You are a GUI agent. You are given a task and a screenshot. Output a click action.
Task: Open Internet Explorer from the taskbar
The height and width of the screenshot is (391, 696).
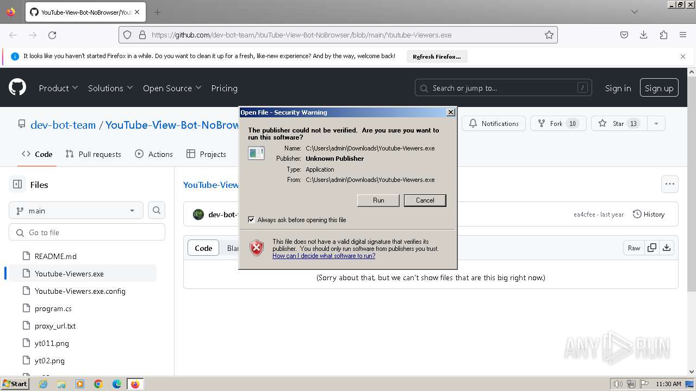[x=43, y=384]
